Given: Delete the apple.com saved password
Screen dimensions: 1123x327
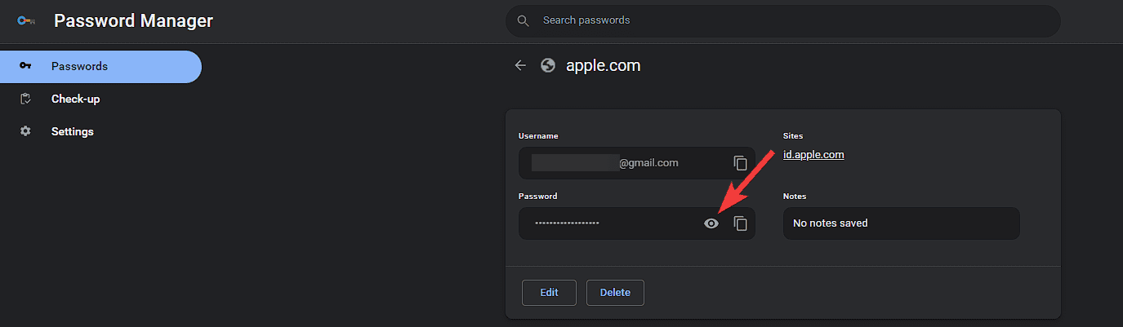Looking at the screenshot, I should pyautogui.click(x=615, y=293).
